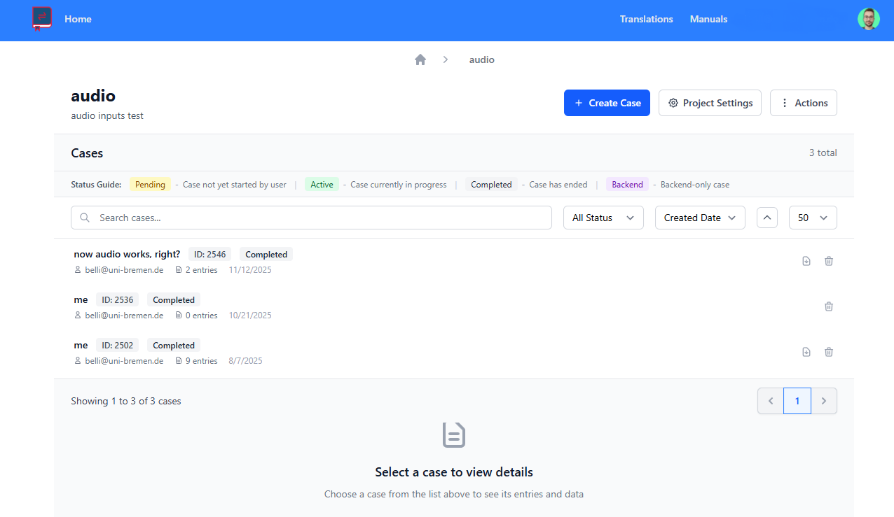Delete case 2546 with trash icon

tap(829, 261)
